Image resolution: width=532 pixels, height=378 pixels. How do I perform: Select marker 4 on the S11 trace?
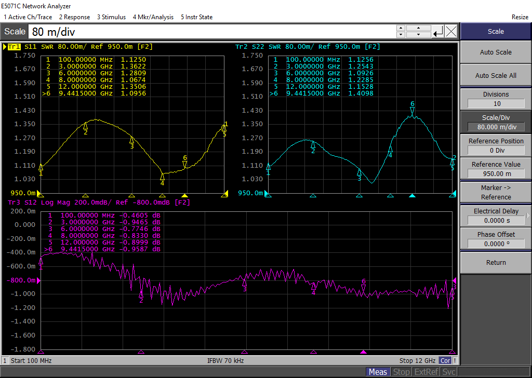[x=162, y=177]
